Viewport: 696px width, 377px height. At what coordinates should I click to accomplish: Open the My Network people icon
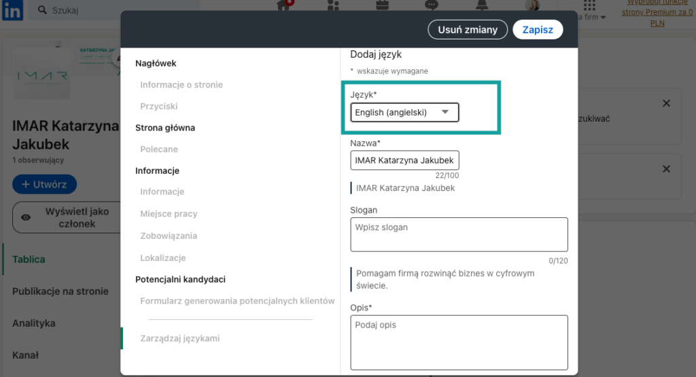pos(333,5)
